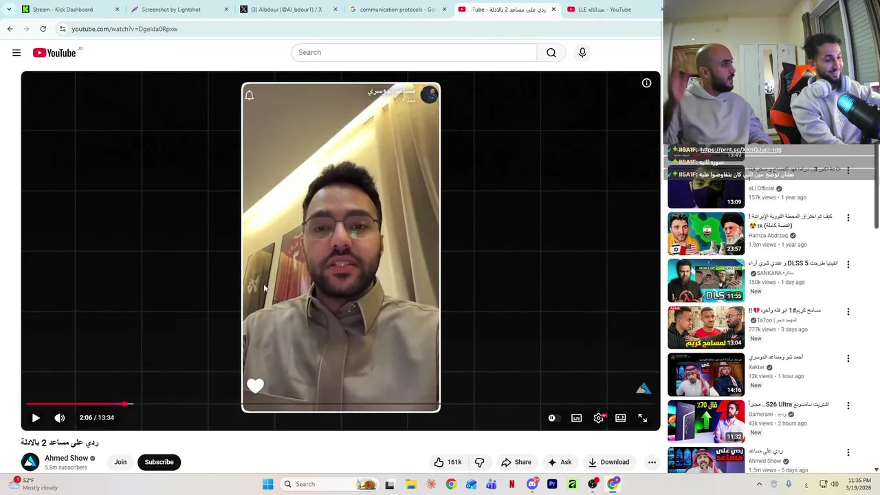Mute the video volume speaker
The image size is (880, 495).
click(x=60, y=418)
